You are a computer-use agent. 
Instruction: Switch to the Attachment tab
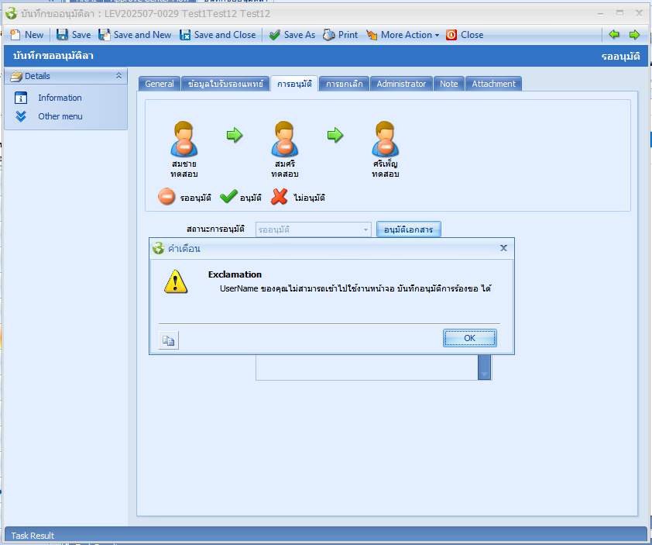(493, 84)
